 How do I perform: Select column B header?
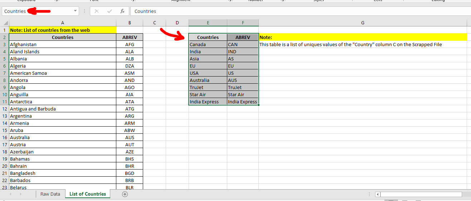click(130, 23)
